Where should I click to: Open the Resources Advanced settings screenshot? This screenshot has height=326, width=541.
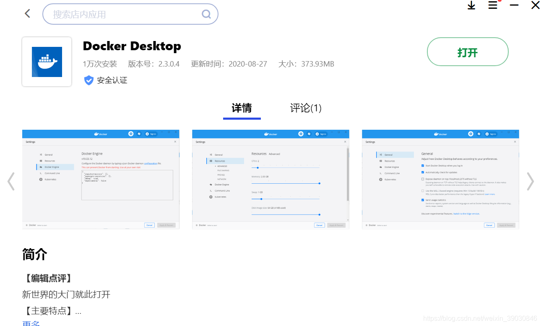(270, 180)
